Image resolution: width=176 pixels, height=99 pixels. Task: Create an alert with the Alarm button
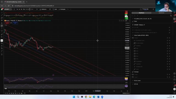55,9
